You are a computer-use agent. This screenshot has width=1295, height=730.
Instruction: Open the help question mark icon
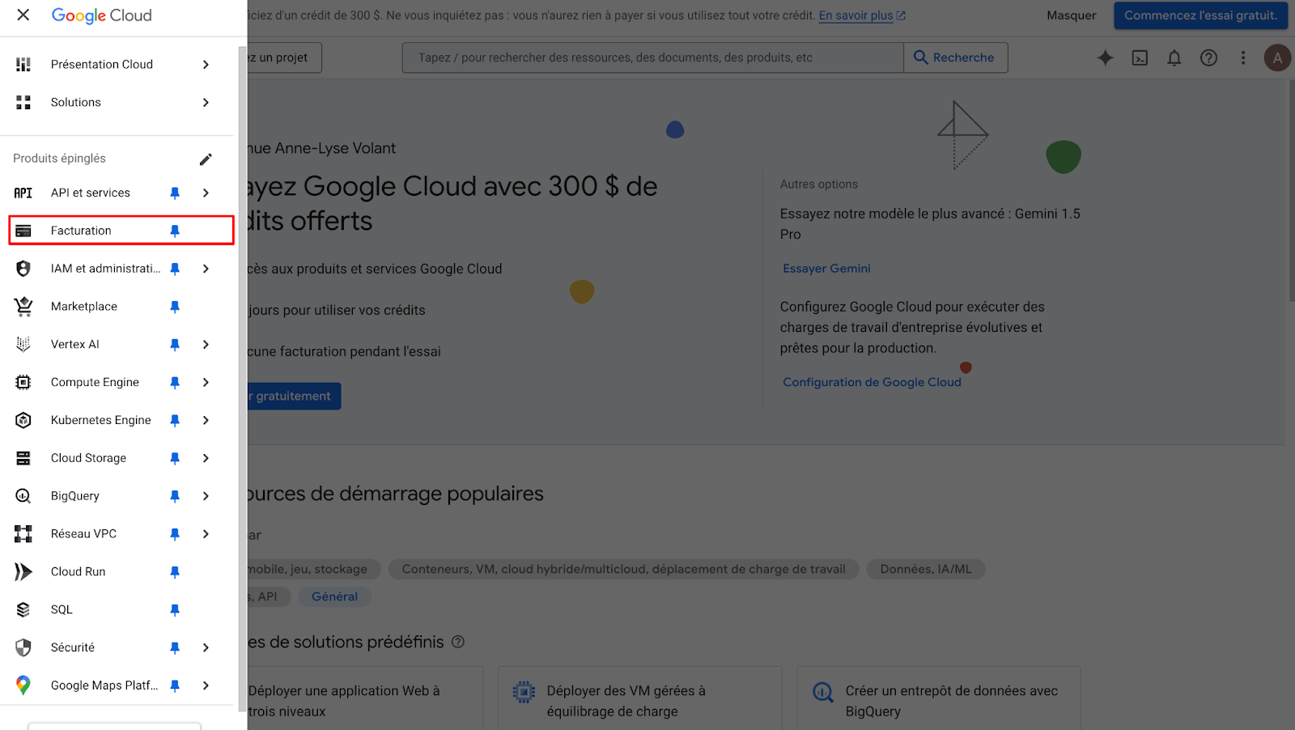(x=1208, y=57)
